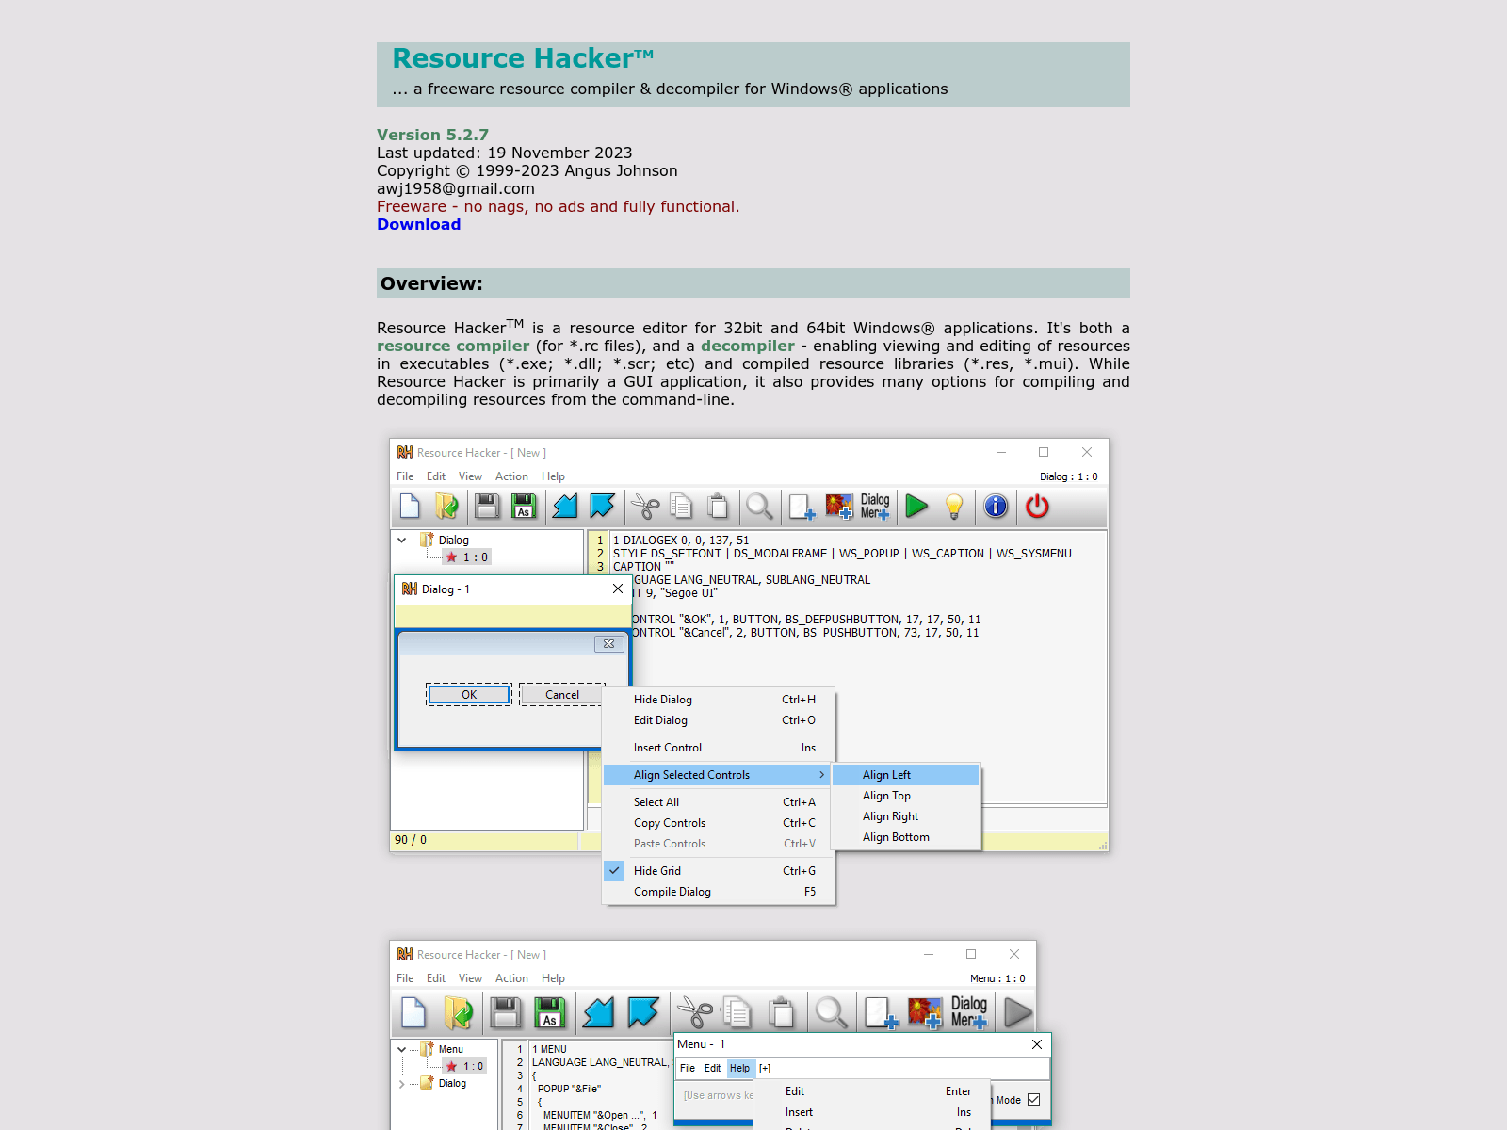Image resolution: width=1507 pixels, height=1130 pixels.
Task: Click Cut scissors icon in second screenshot
Action: 696,1013
